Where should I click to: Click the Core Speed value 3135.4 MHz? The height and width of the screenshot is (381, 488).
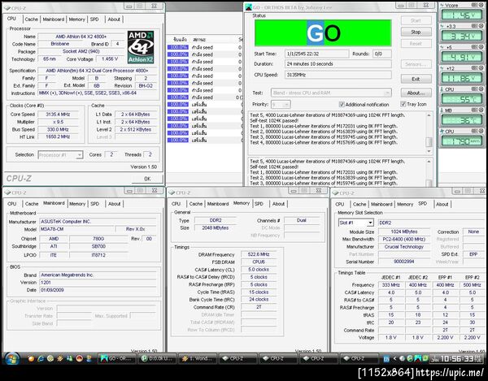tap(58, 115)
